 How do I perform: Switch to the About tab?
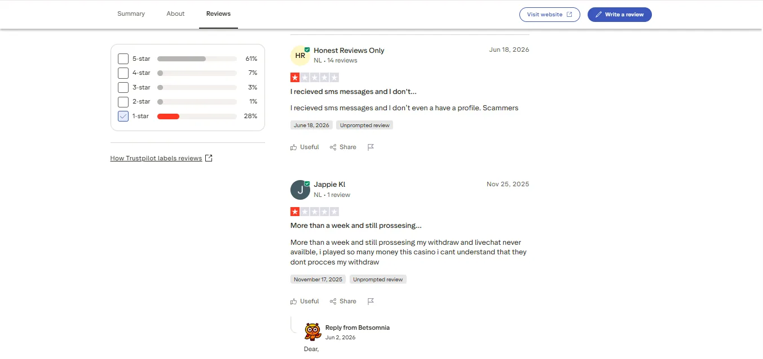tap(175, 14)
